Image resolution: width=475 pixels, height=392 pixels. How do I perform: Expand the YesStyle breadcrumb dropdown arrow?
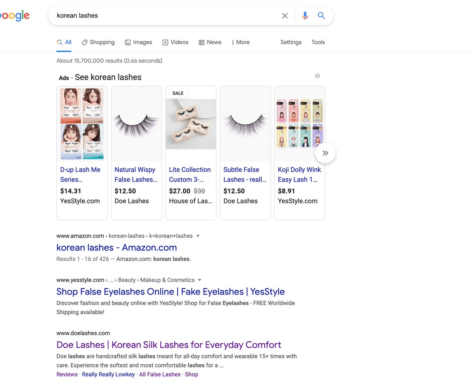tap(199, 280)
